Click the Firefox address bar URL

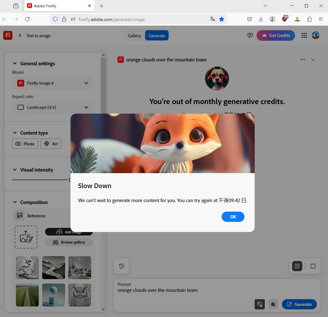click(112, 19)
